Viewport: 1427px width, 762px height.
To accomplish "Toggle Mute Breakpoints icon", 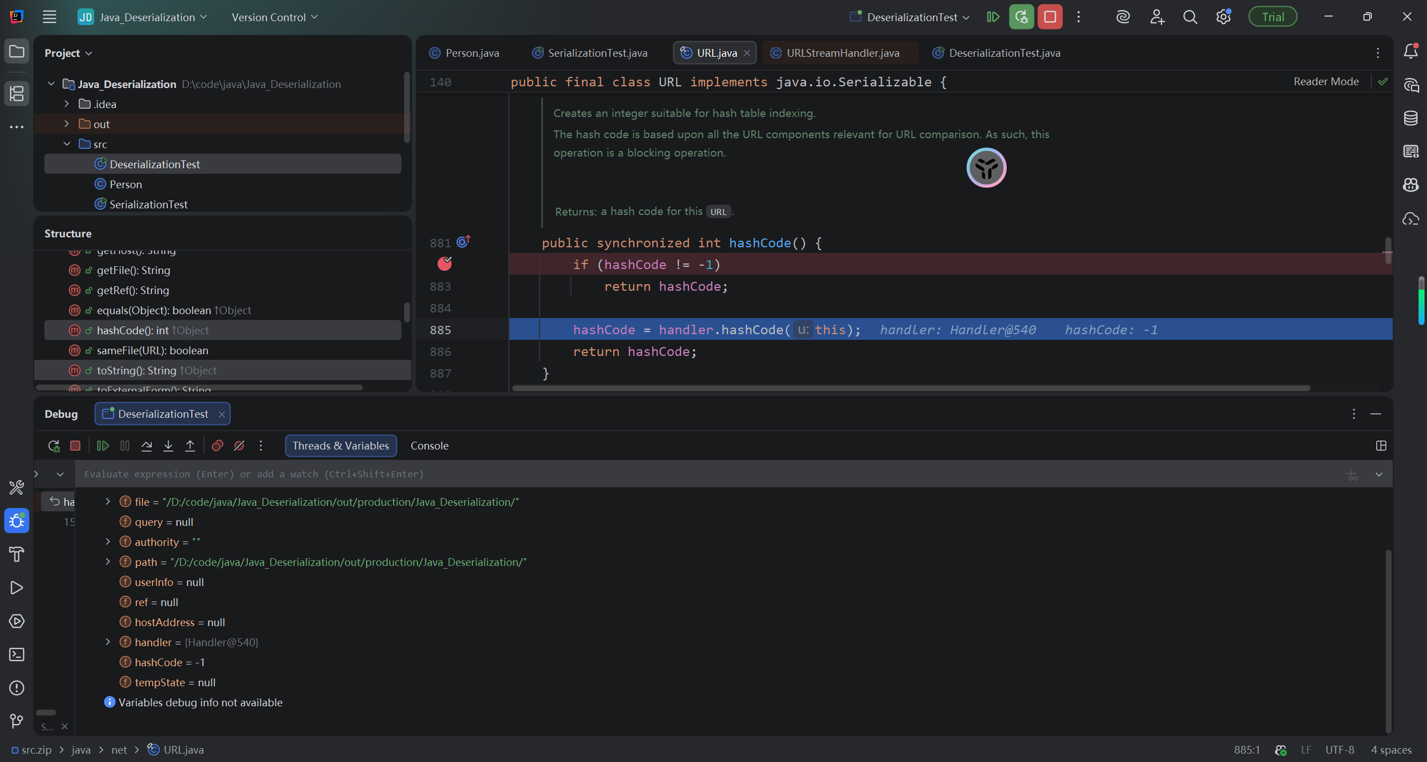I will point(239,446).
